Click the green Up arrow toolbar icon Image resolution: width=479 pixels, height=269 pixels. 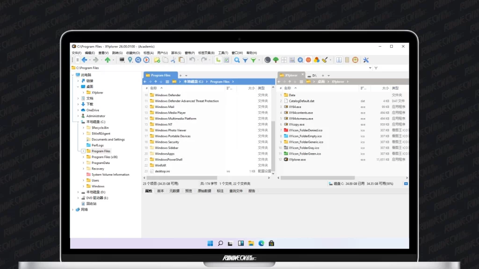108,60
